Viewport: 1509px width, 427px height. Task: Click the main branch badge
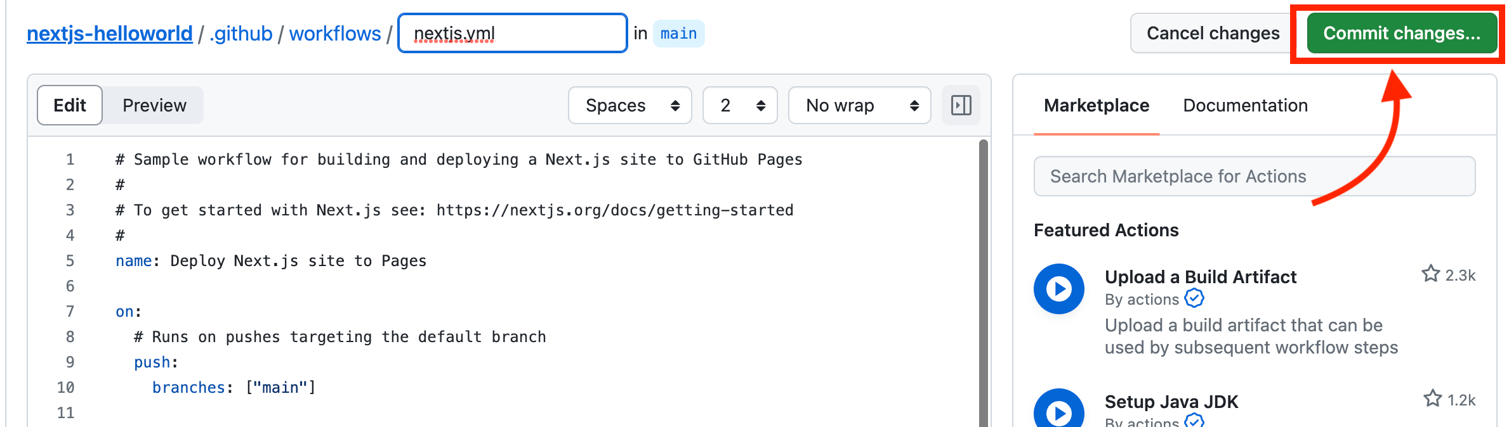point(678,33)
